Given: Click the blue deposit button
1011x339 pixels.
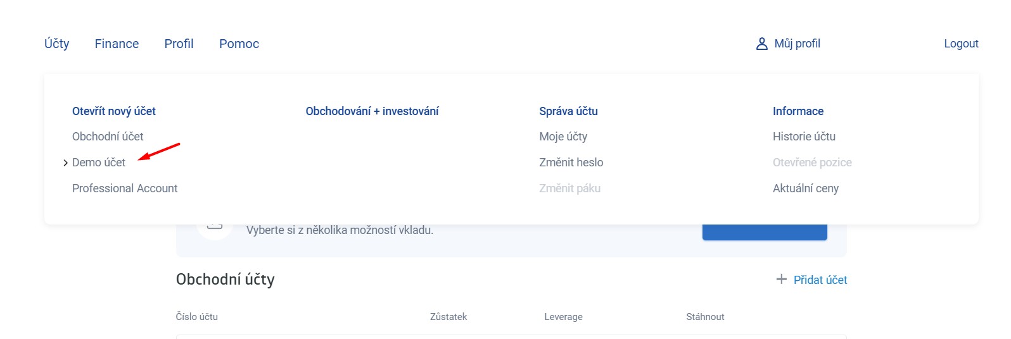Looking at the screenshot, I should click(765, 232).
